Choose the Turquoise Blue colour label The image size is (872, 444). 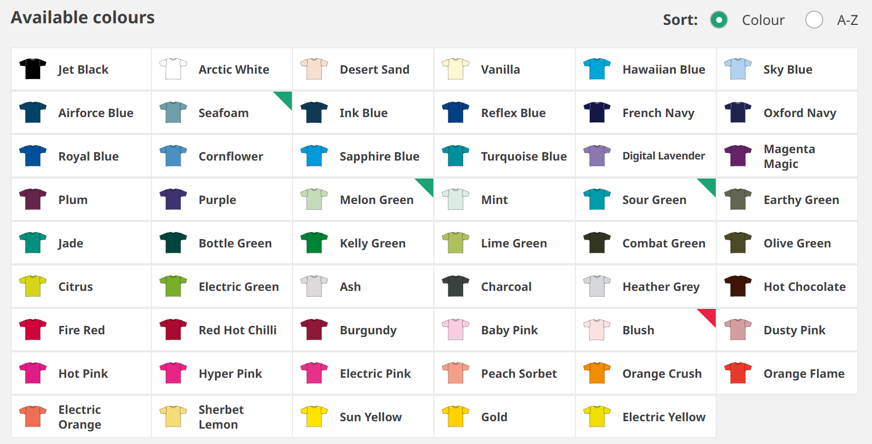click(523, 156)
